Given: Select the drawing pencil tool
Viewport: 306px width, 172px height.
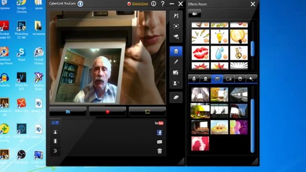Looking at the screenshot, I should [176, 62].
